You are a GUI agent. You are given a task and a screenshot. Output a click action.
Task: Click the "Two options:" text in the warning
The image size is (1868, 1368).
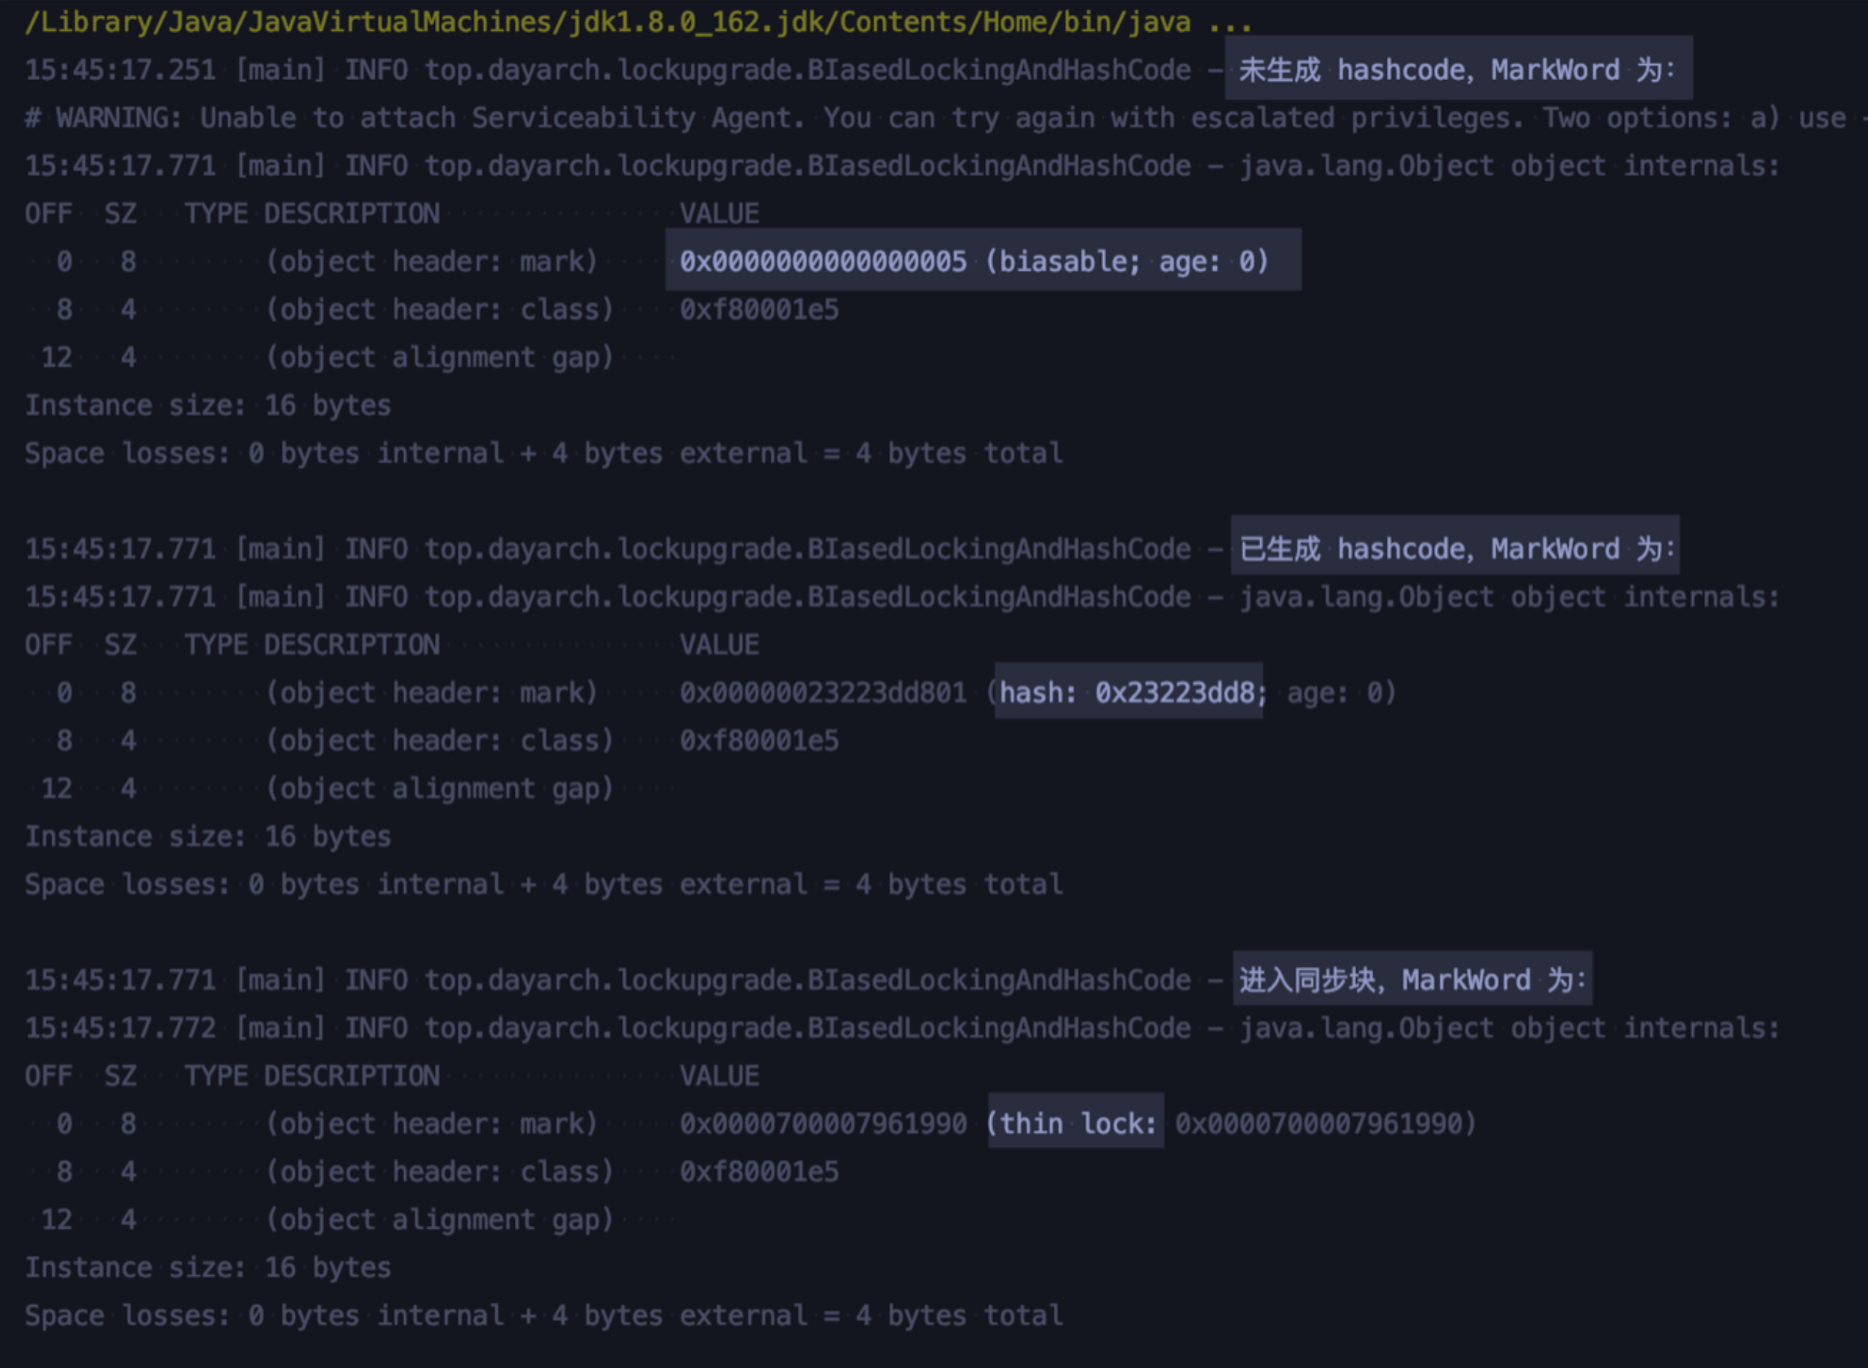pyautogui.click(x=1636, y=117)
